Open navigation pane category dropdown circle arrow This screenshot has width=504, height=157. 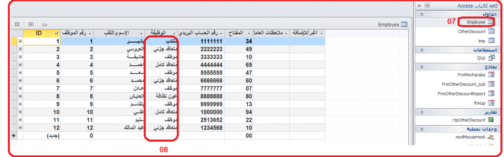point(428,6)
